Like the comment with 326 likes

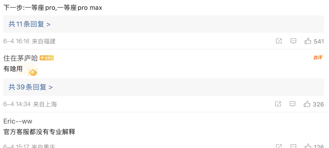(x=307, y=104)
